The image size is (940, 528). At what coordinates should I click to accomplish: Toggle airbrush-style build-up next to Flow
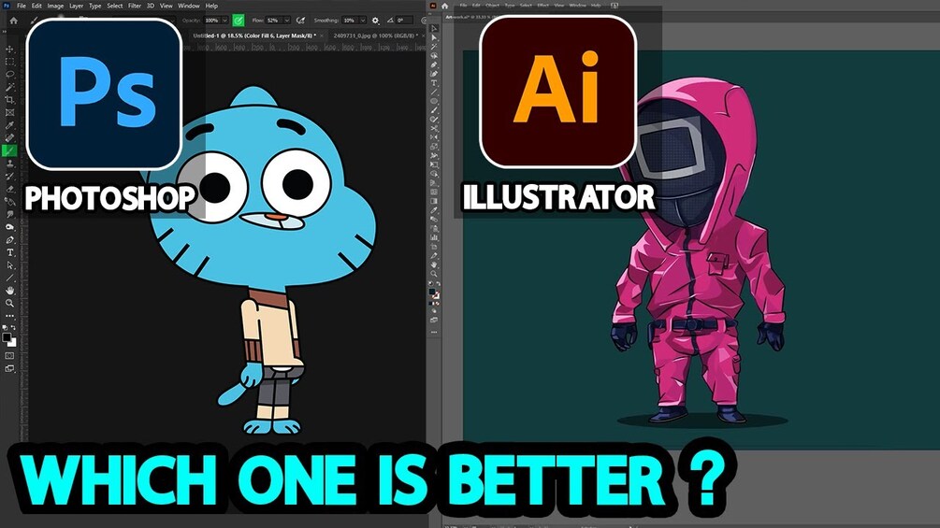(300, 21)
